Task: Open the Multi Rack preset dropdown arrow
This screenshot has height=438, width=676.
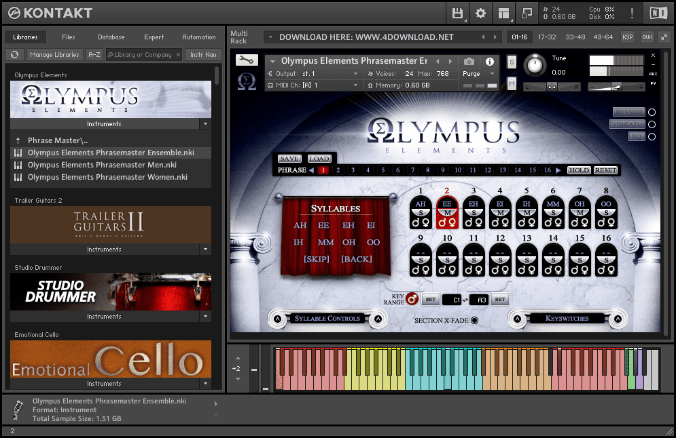Action: pyautogui.click(x=271, y=37)
